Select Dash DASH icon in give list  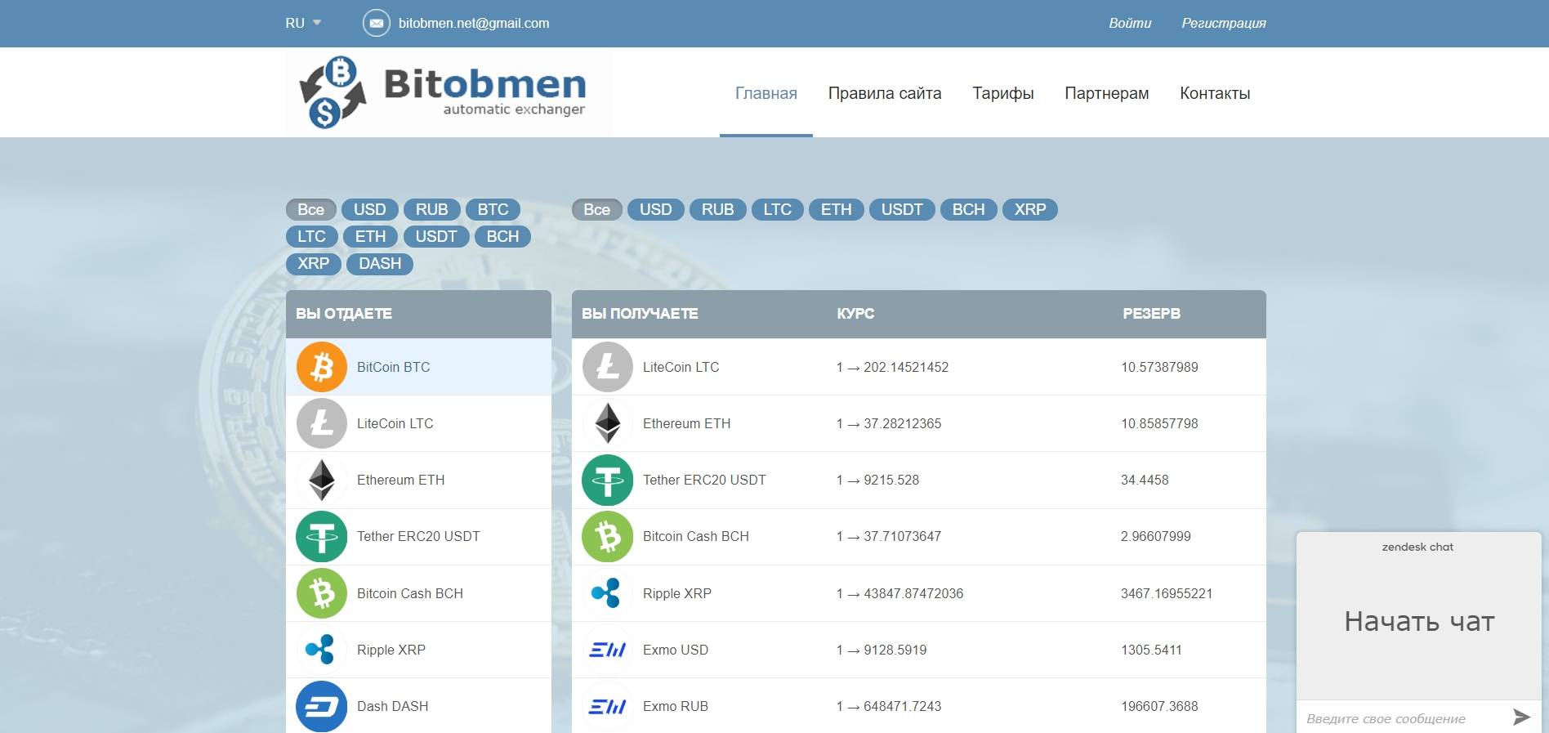322,706
